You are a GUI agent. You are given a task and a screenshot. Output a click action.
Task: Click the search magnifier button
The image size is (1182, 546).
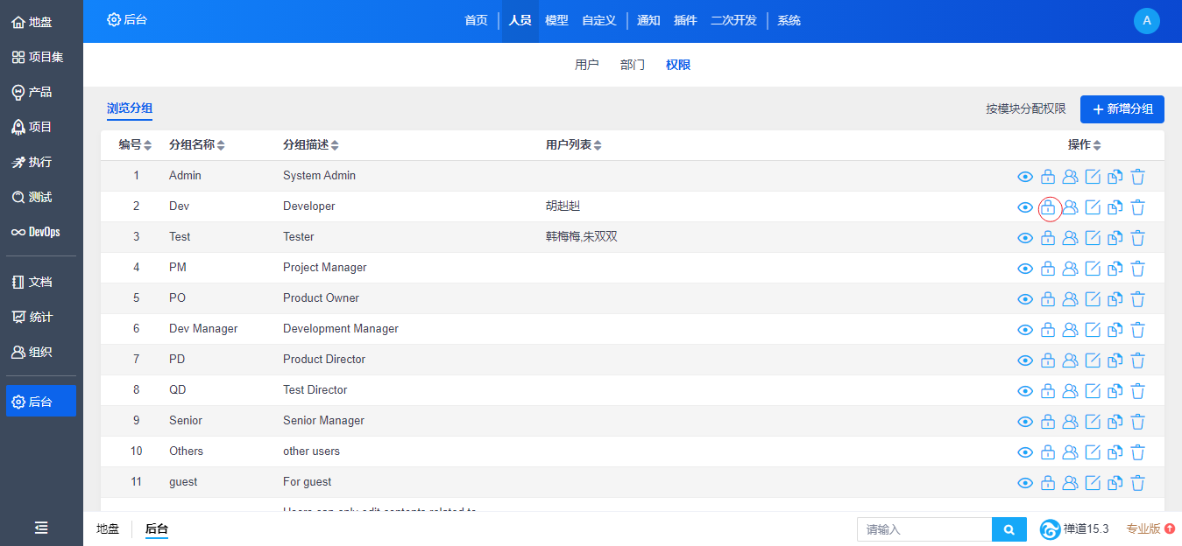tap(1009, 529)
